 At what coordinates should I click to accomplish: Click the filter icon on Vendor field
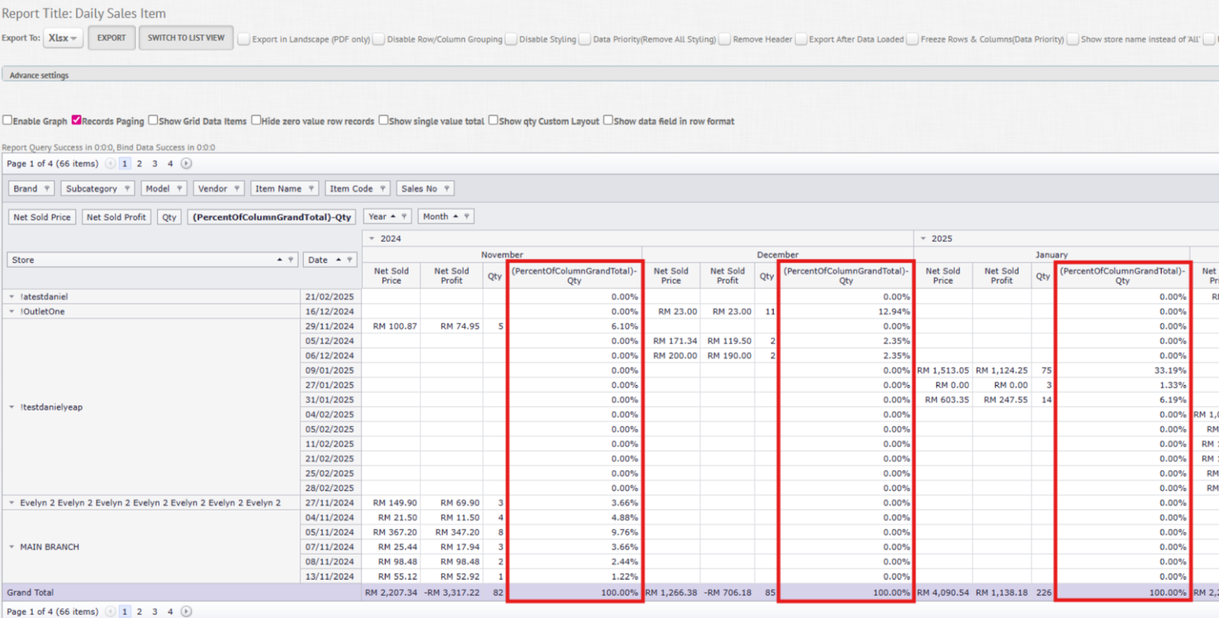237,188
